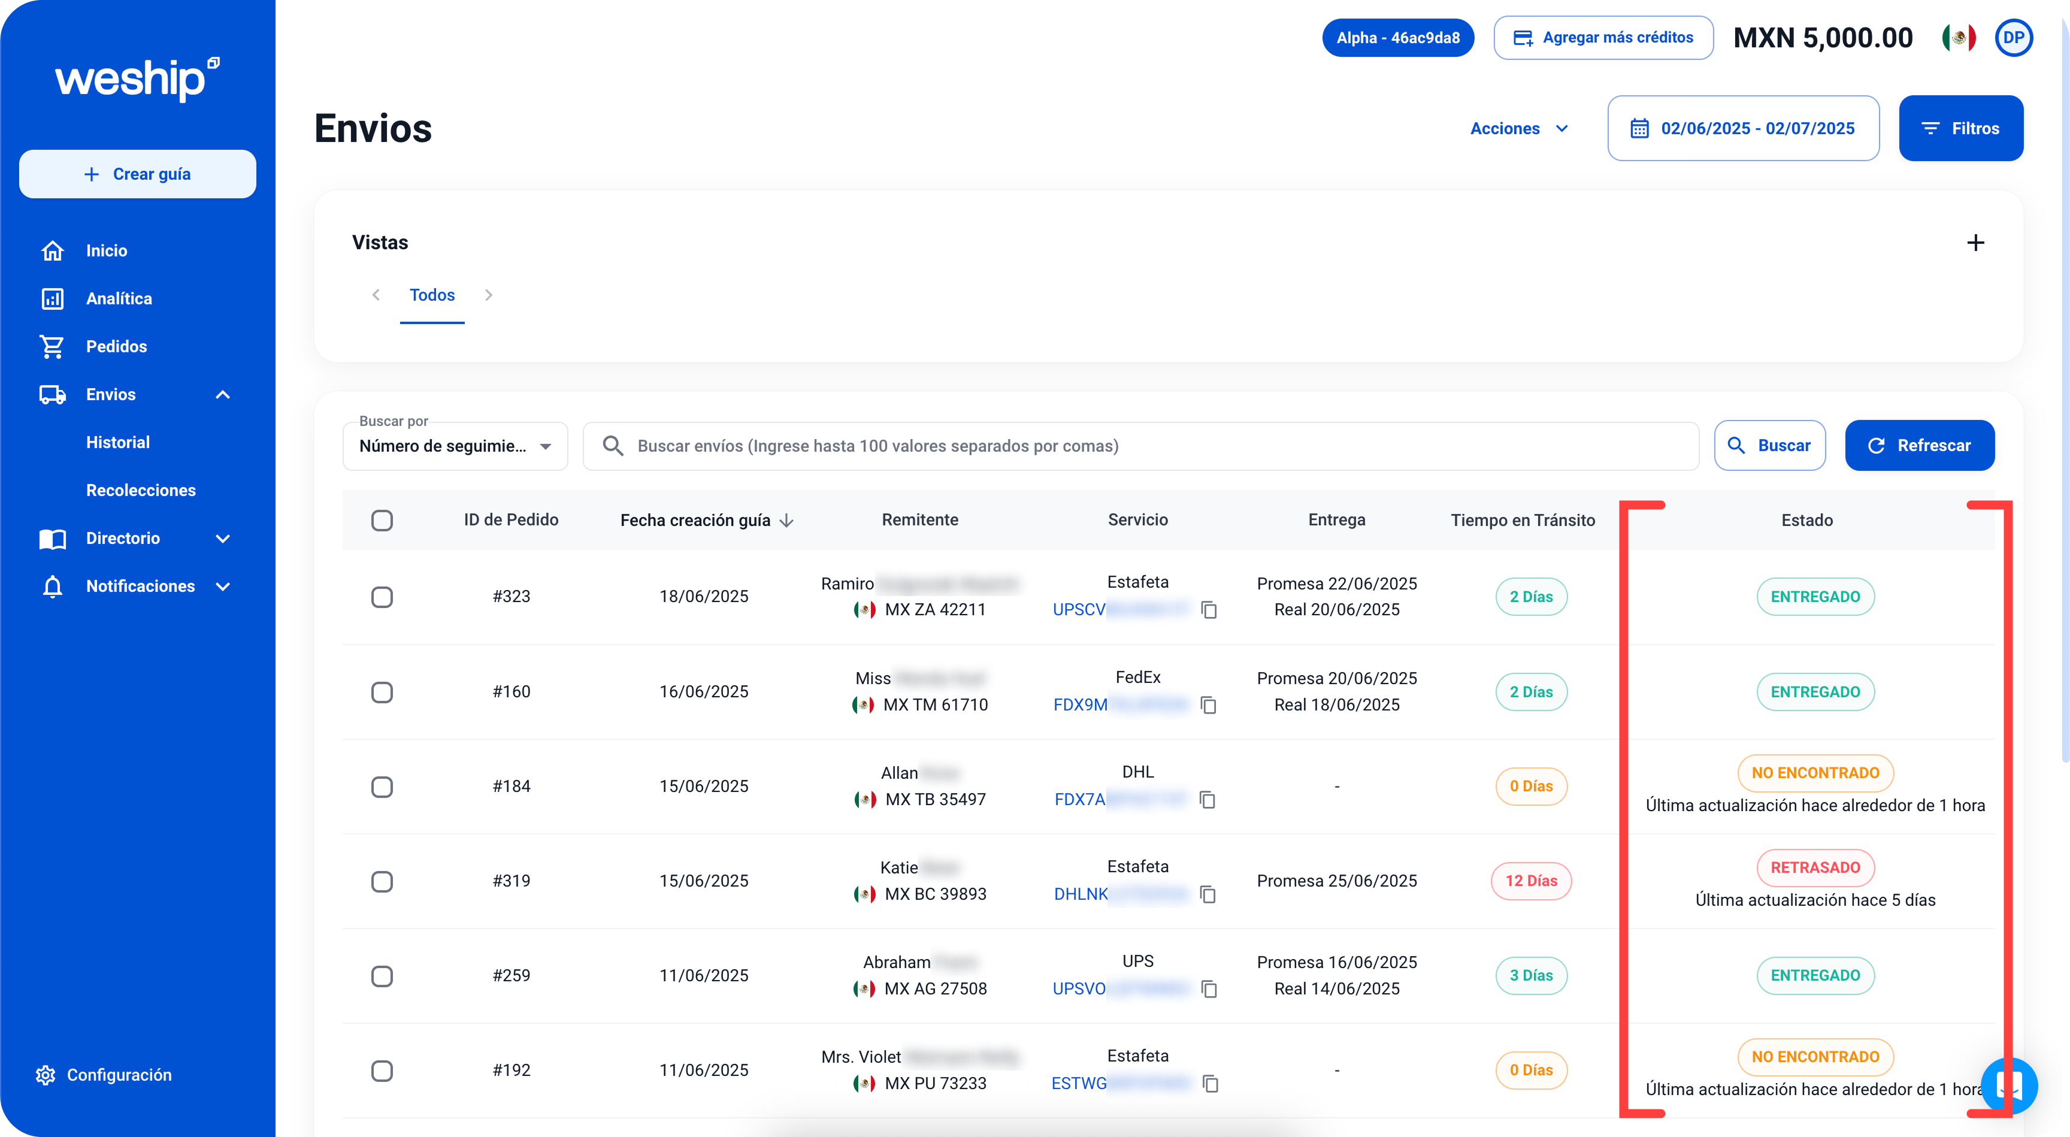Screen dimensions: 2070x1137
Task: Click Alpha - 46ac9da8 badge
Action: pos(1397,38)
